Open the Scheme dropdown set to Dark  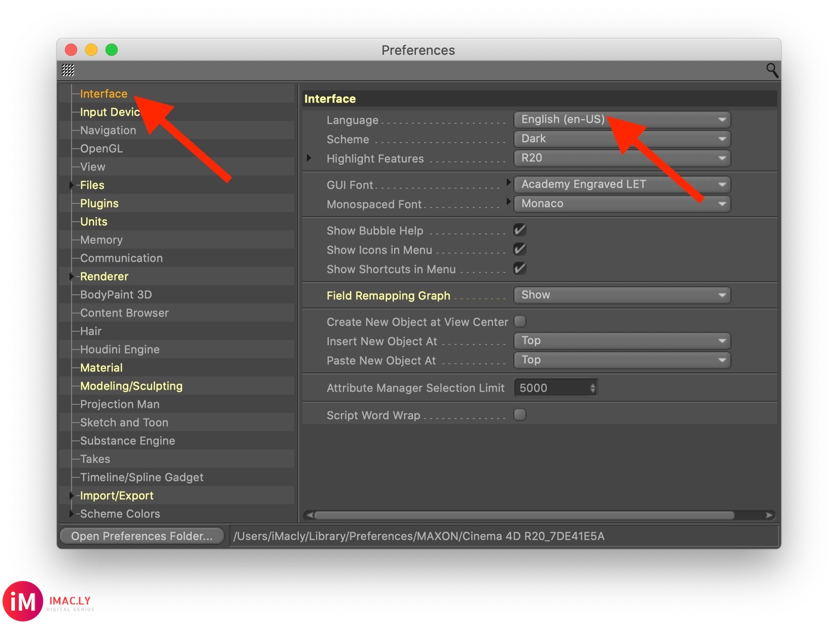(622, 139)
